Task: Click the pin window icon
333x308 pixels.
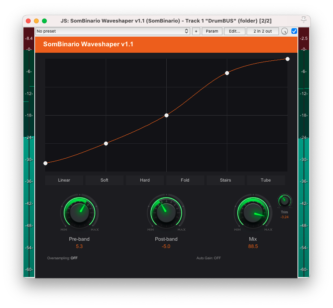Action: [304, 20]
